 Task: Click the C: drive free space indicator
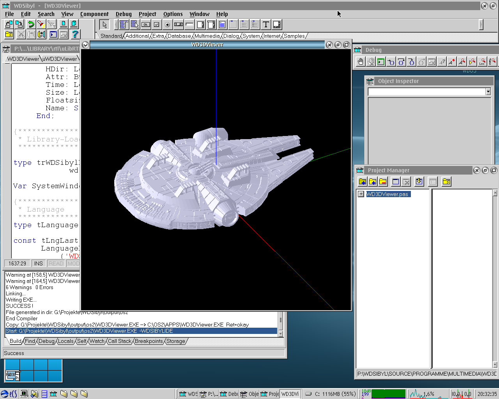click(x=331, y=394)
